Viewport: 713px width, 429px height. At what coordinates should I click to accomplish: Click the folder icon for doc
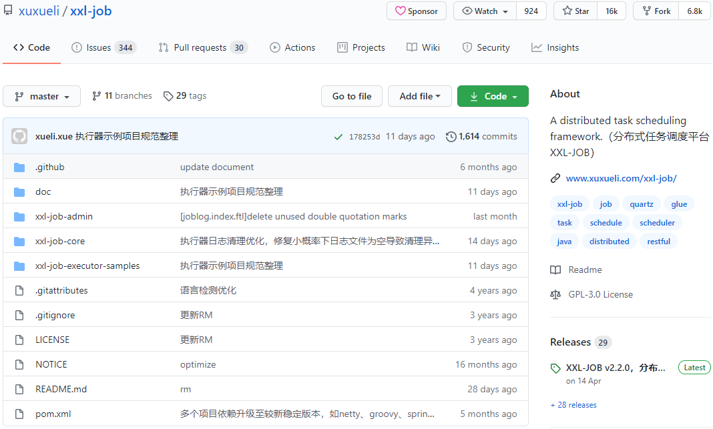(19, 191)
